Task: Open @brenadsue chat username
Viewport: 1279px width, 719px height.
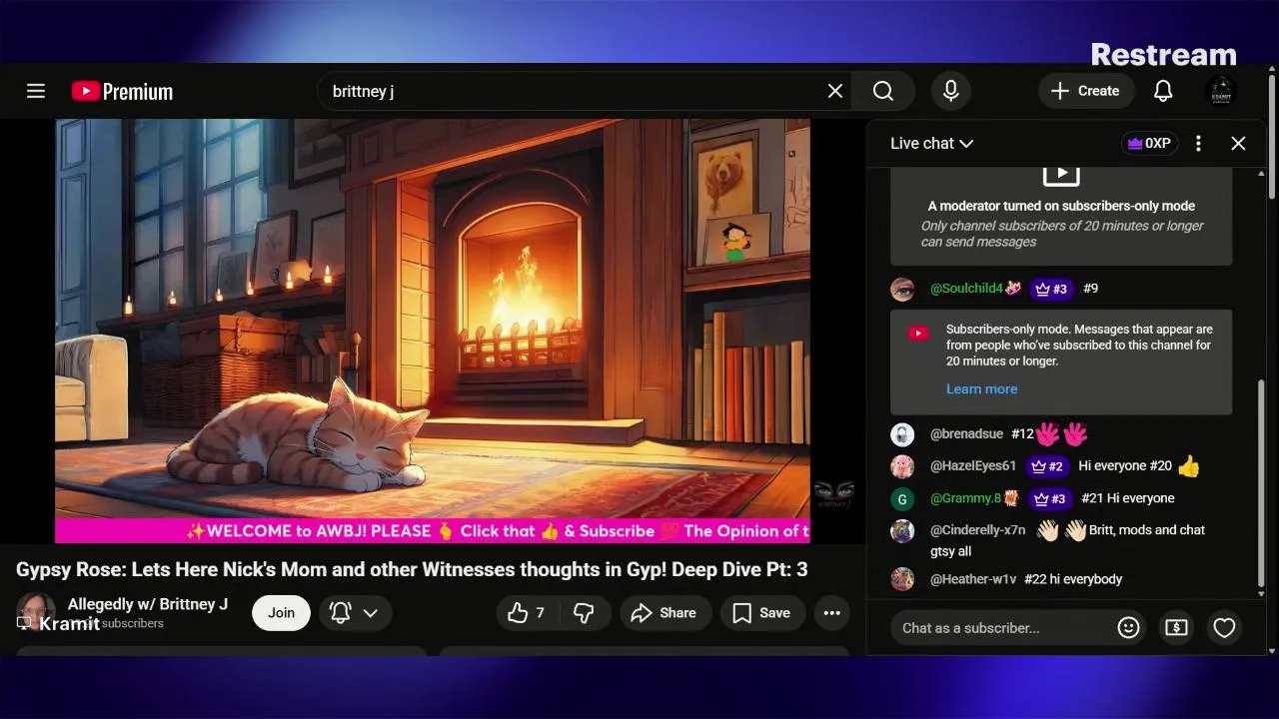Action: tap(966, 433)
